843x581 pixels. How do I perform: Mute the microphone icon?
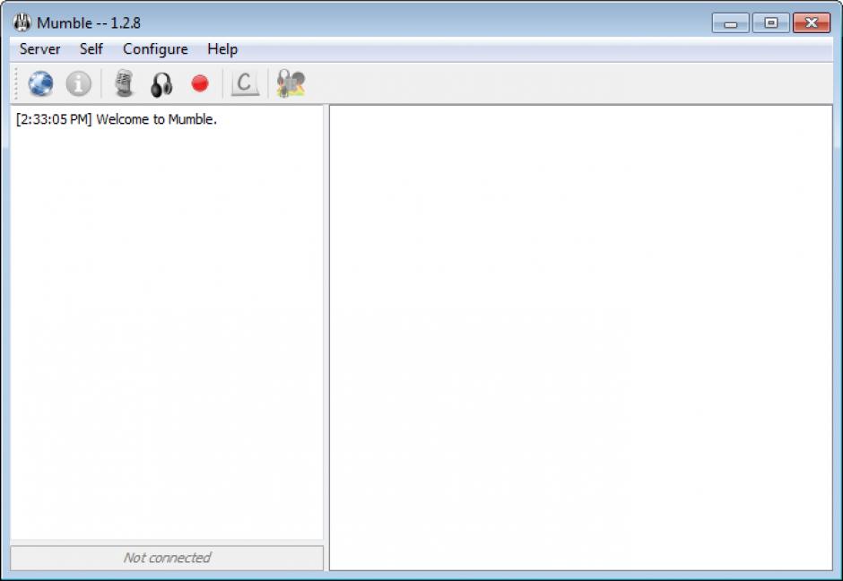coord(124,84)
